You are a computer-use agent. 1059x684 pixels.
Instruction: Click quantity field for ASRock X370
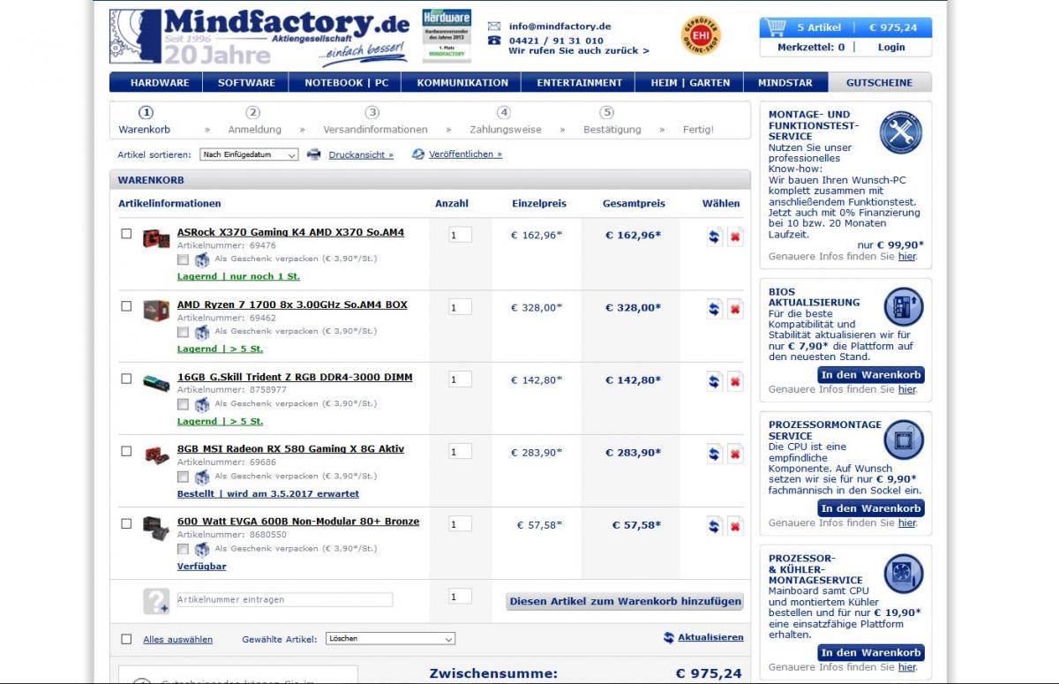click(x=460, y=235)
